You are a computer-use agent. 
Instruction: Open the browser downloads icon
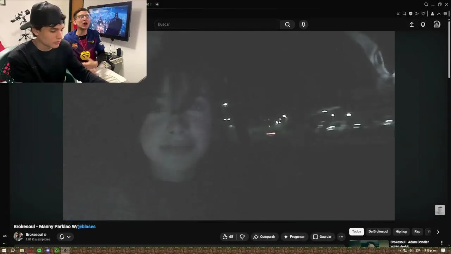(439, 14)
